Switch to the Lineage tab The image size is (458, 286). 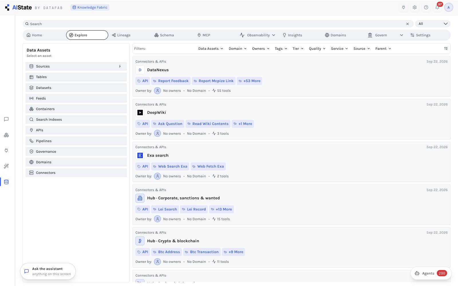pyautogui.click(x=121, y=35)
